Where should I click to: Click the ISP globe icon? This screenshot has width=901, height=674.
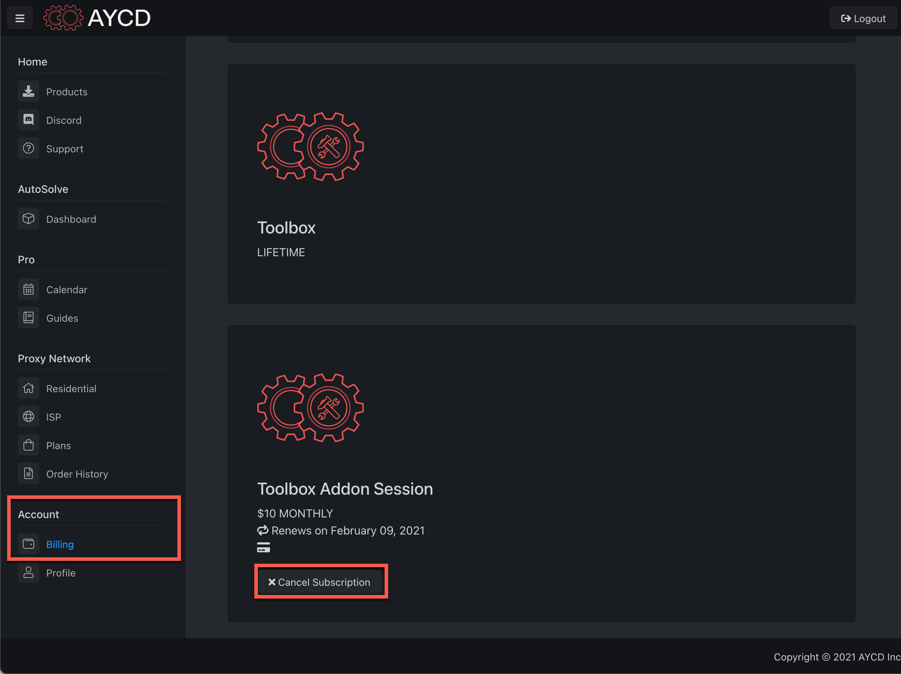28,417
